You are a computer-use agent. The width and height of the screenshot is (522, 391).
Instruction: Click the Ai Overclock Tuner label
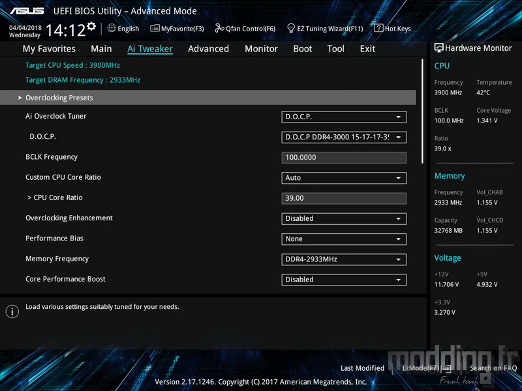56,116
